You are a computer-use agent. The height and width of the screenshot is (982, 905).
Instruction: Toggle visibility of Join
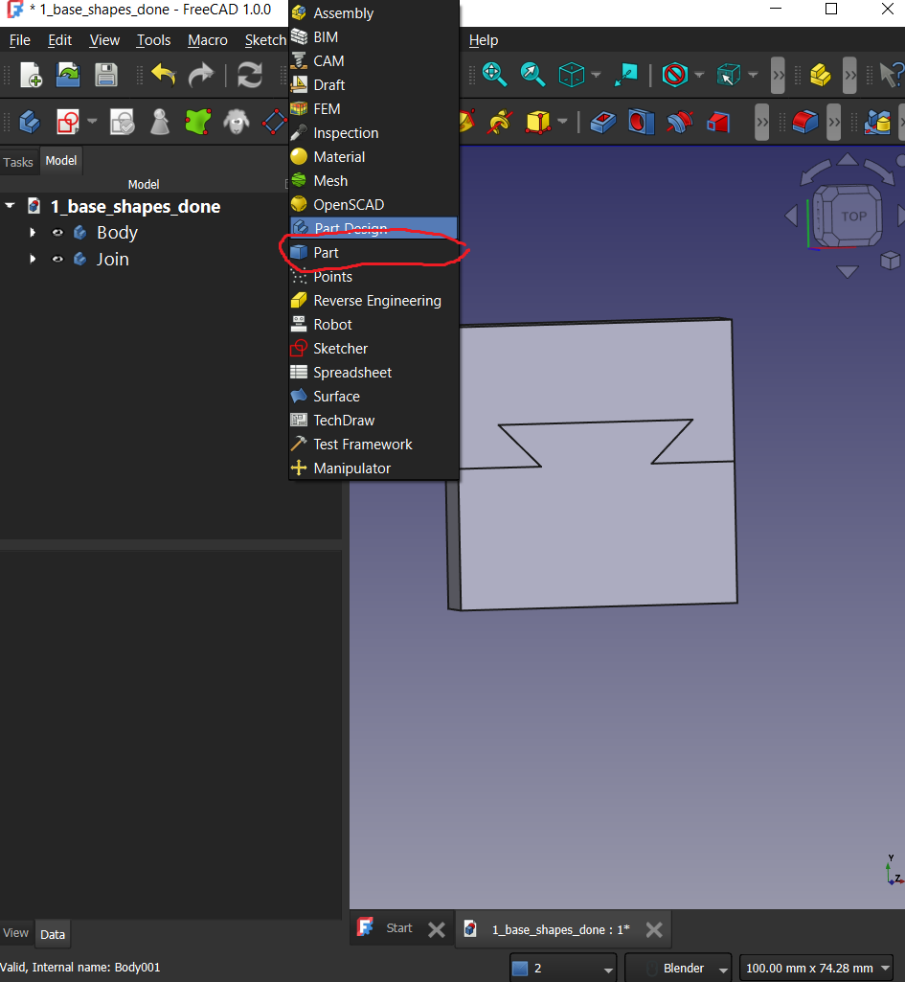(x=57, y=259)
